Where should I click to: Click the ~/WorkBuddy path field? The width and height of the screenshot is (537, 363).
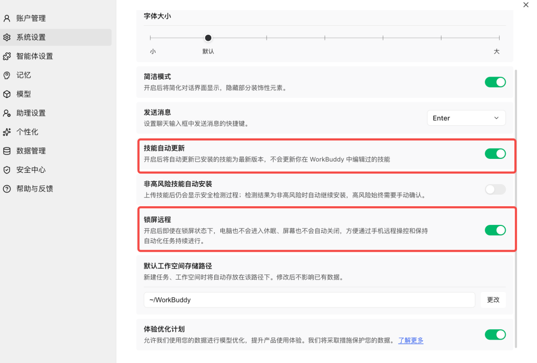(309, 300)
